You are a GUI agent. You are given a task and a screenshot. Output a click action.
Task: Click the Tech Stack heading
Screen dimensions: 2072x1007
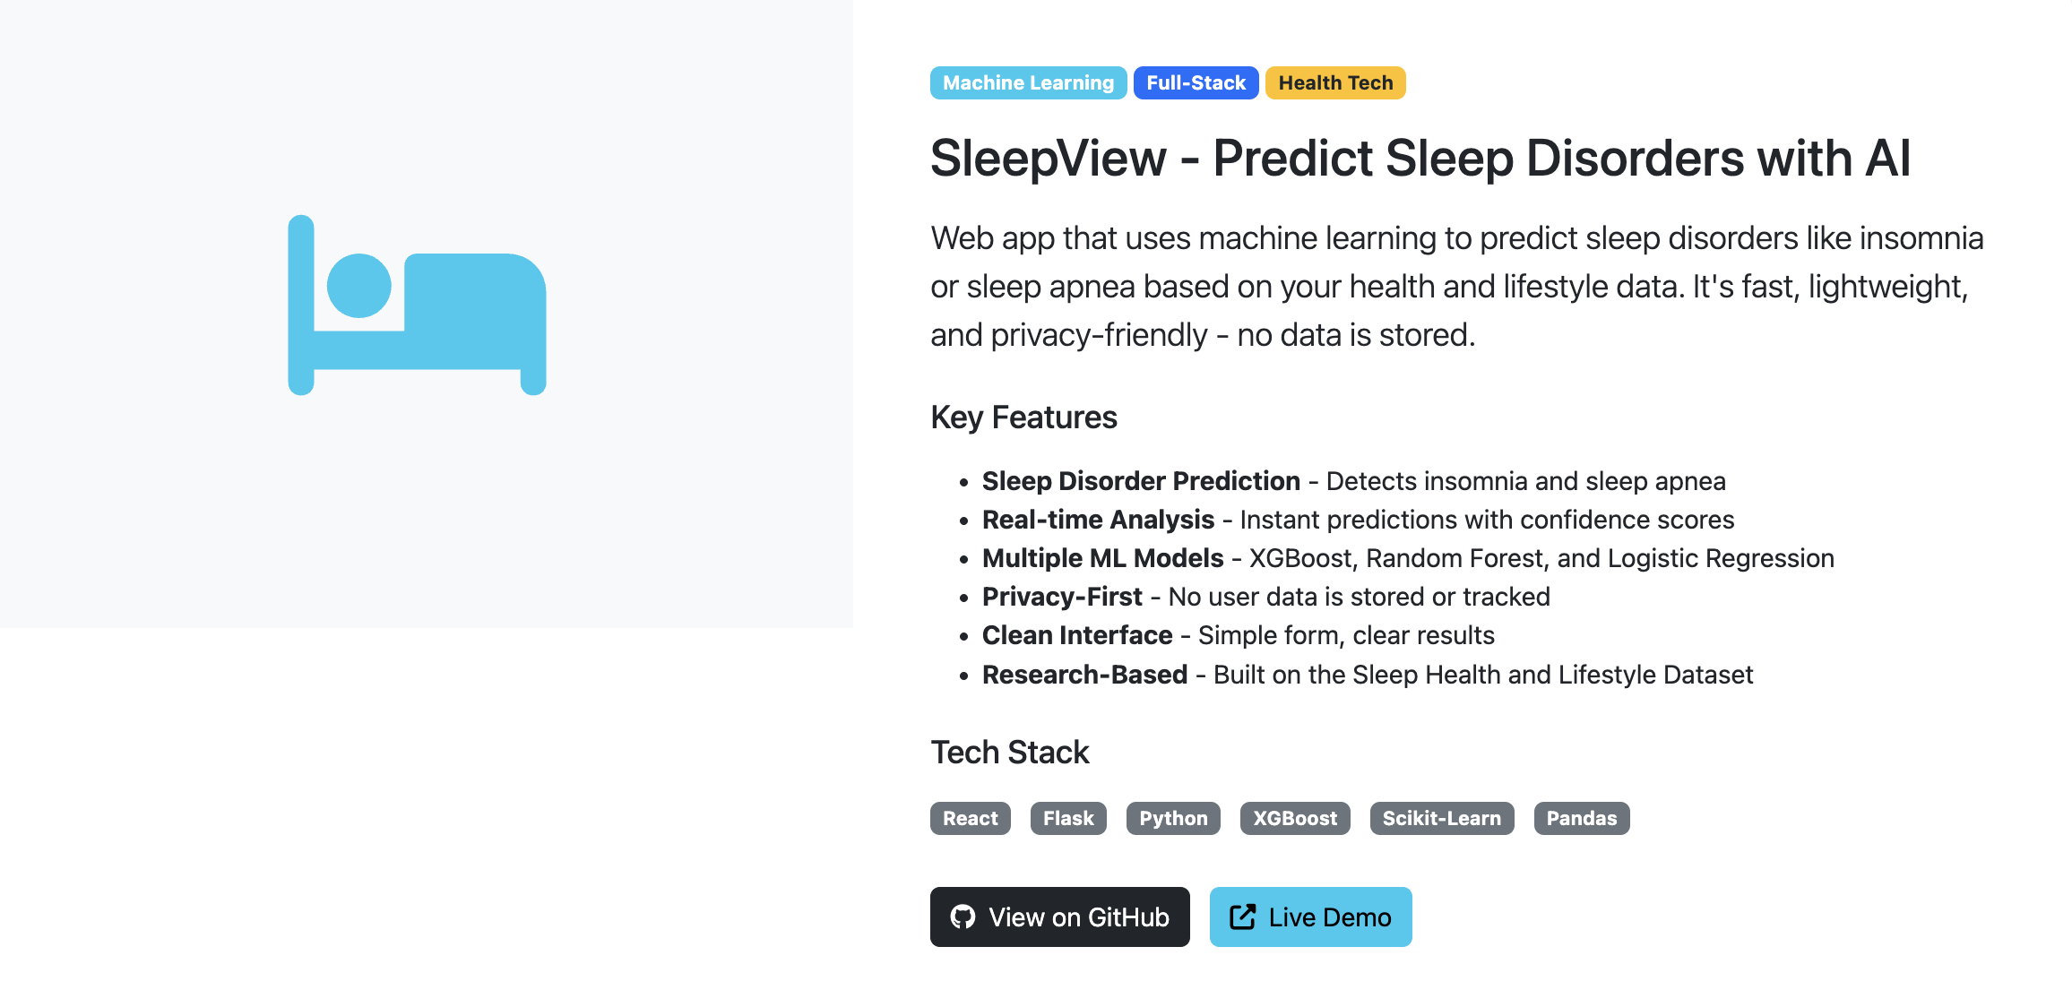(x=1009, y=753)
